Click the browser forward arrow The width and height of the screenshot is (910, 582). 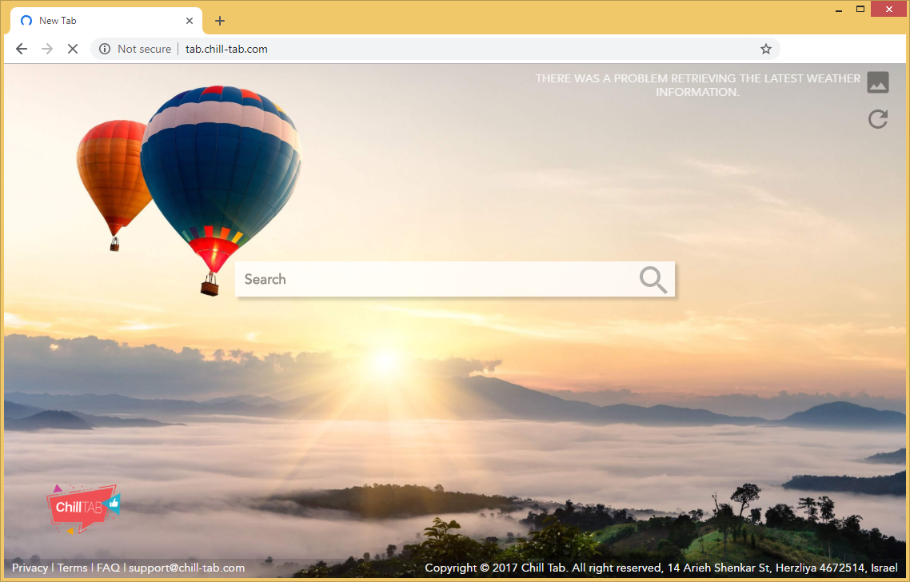point(47,49)
